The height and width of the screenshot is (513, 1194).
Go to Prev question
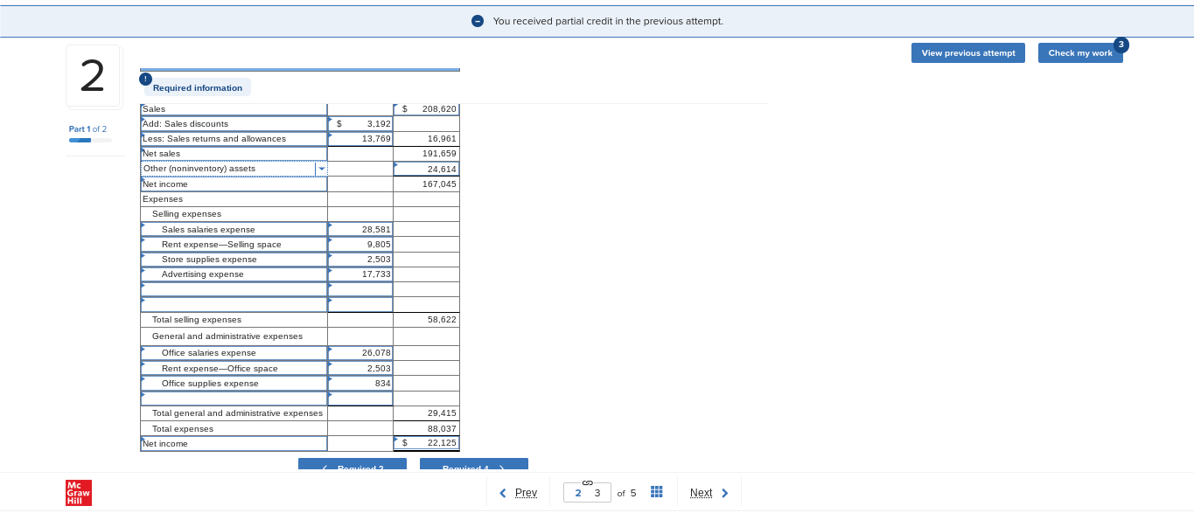pos(518,493)
